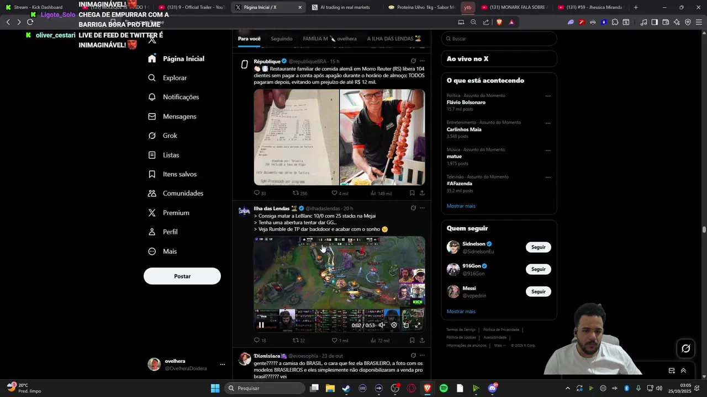Image resolution: width=707 pixels, height=397 pixels.
Task: Click the Postar button
Action: click(182, 276)
